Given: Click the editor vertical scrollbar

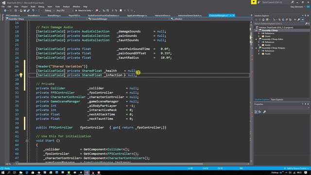Looking at the screenshot, I should pos(251,91).
